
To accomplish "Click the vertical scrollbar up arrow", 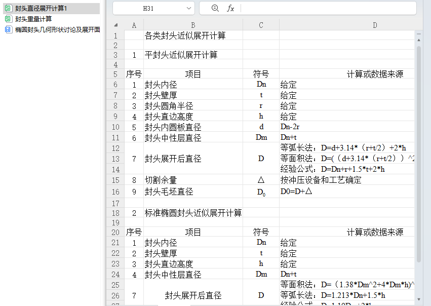I will pos(419,40).
